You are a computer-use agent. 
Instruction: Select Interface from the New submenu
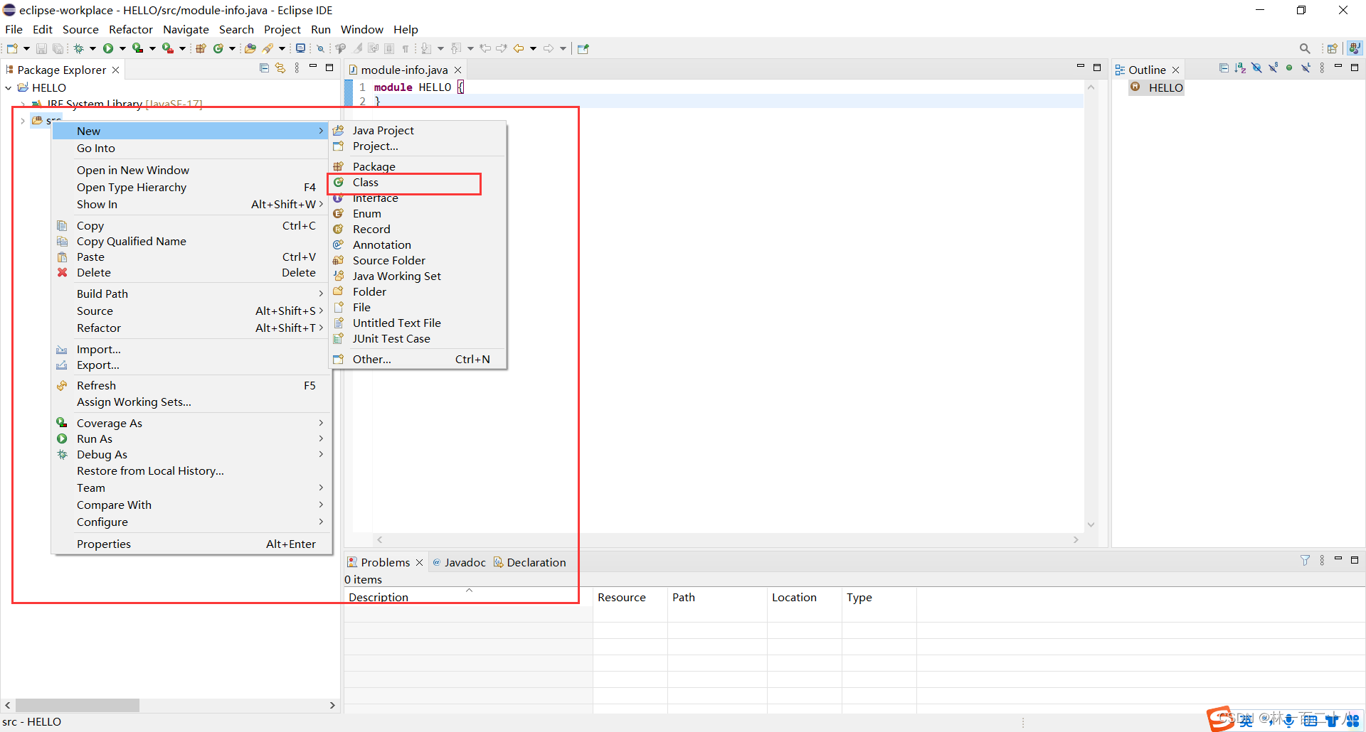[417, 198]
